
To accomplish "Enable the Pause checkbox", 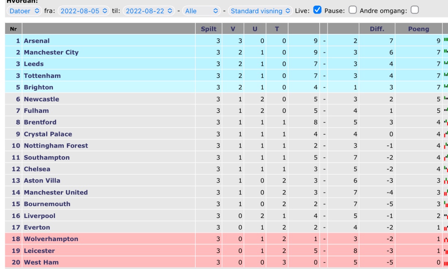I will point(352,10).
